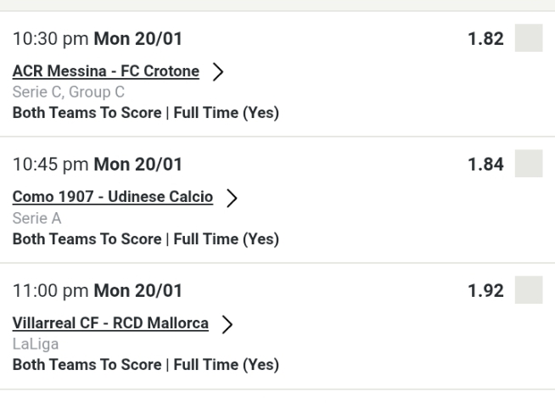
Task: Expand chevron next to ACR Messina - FC Crotone
Action: pyautogui.click(x=218, y=72)
